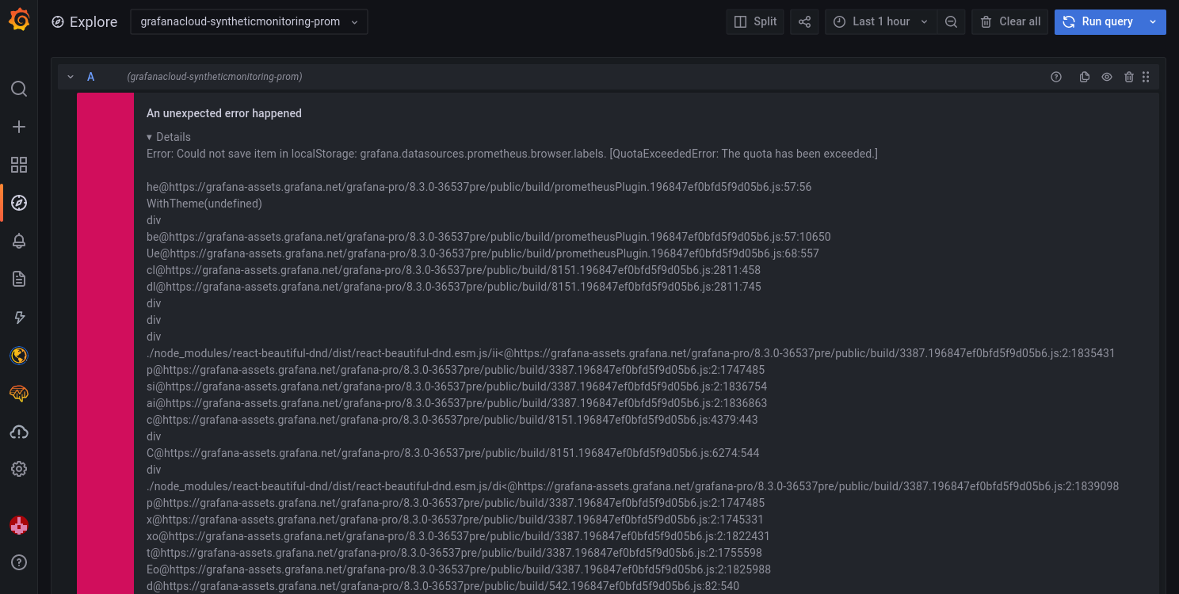Image resolution: width=1179 pixels, height=594 pixels.
Task: Open the Create plus menu in the sidebar
Action: 19,127
